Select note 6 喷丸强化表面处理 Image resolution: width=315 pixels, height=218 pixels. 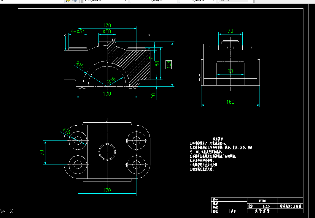[x=202, y=169]
